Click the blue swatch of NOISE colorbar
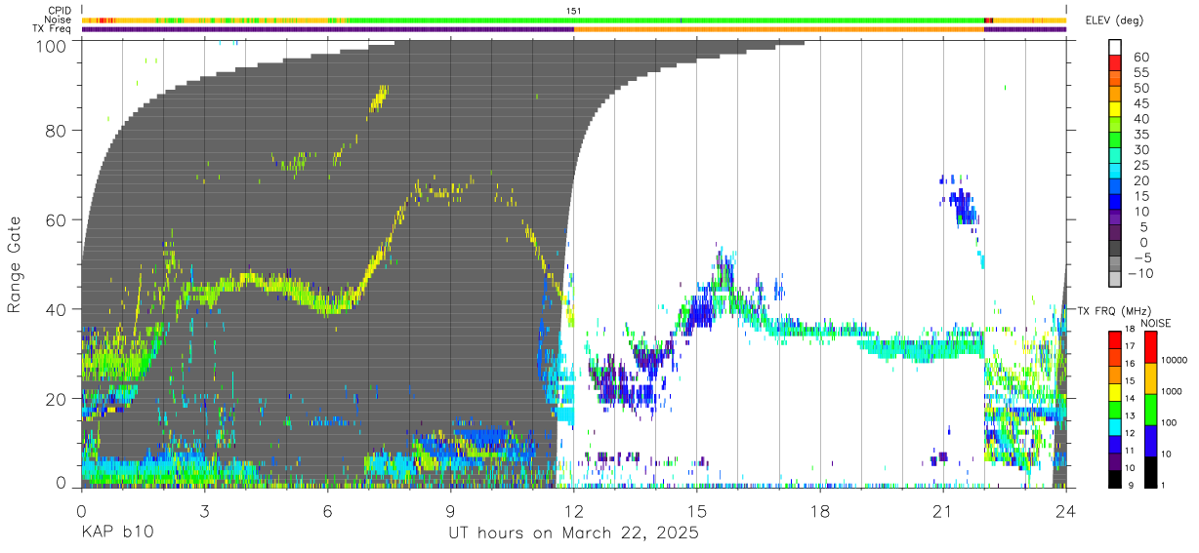 click(x=1151, y=441)
